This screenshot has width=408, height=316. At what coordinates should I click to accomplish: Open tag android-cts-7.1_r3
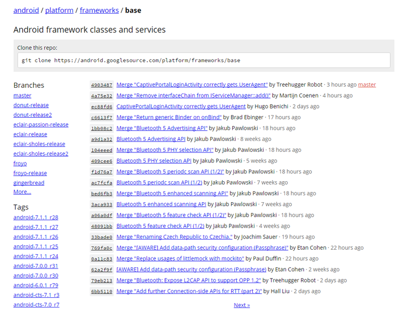click(x=36, y=295)
